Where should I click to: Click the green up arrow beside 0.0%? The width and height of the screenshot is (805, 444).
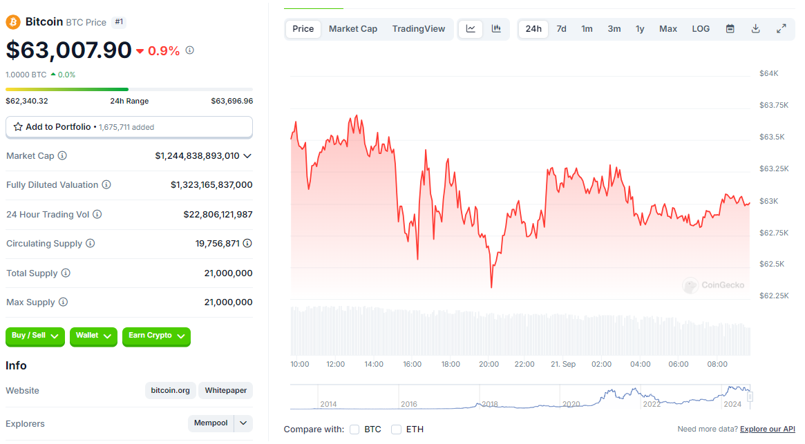[53, 75]
